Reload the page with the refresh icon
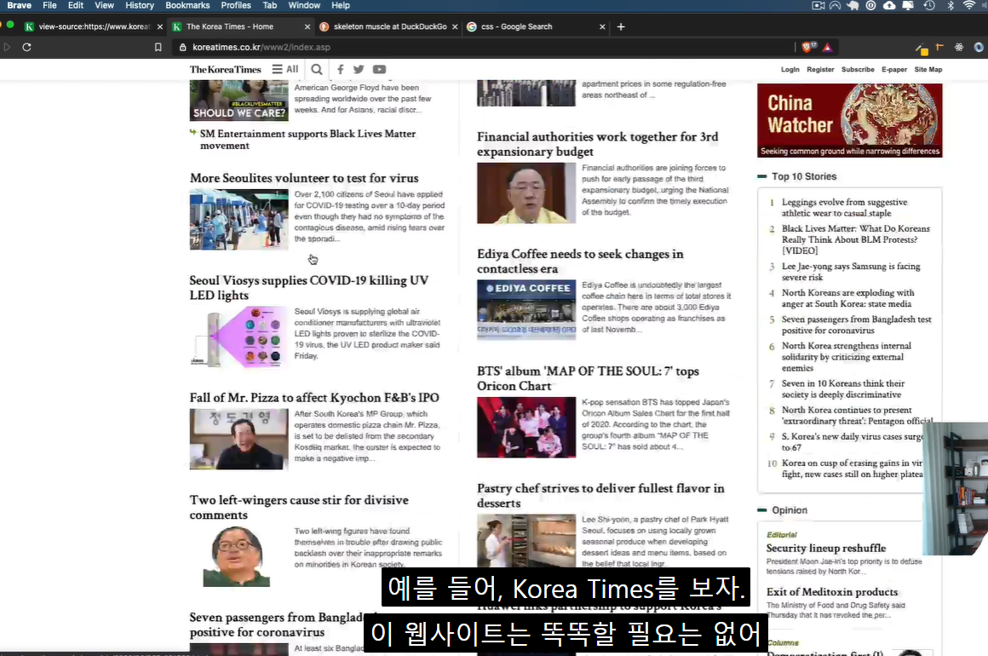The height and width of the screenshot is (656, 988). pos(26,47)
